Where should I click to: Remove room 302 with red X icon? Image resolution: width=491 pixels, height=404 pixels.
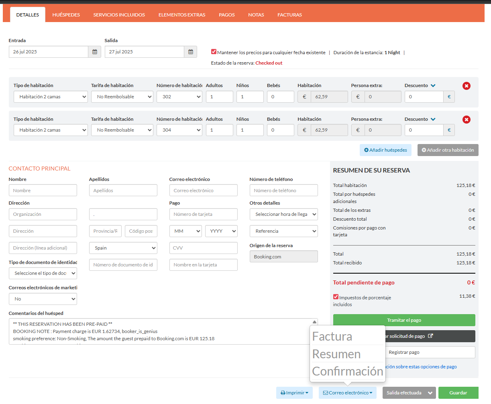pyautogui.click(x=466, y=86)
